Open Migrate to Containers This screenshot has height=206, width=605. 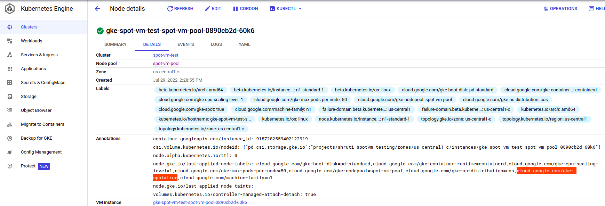pyautogui.click(x=42, y=124)
